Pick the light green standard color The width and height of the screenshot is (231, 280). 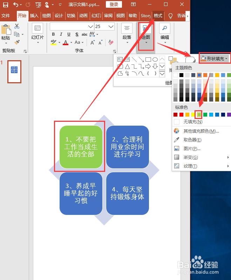(x=199, y=114)
